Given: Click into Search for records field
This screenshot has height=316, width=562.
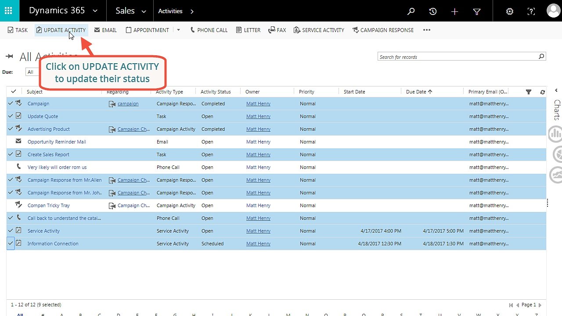Looking at the screenshot, I should point(458,57).
